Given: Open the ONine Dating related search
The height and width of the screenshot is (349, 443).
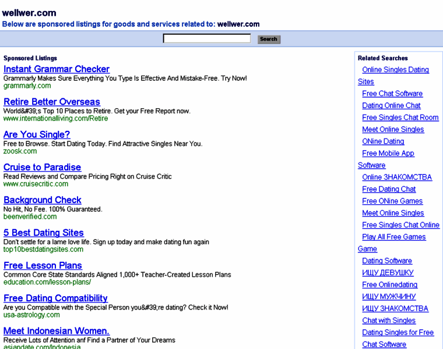Looking at the screenshot, I should [x=383, y=141].
